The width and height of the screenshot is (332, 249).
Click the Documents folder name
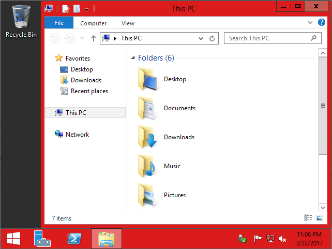179,108
